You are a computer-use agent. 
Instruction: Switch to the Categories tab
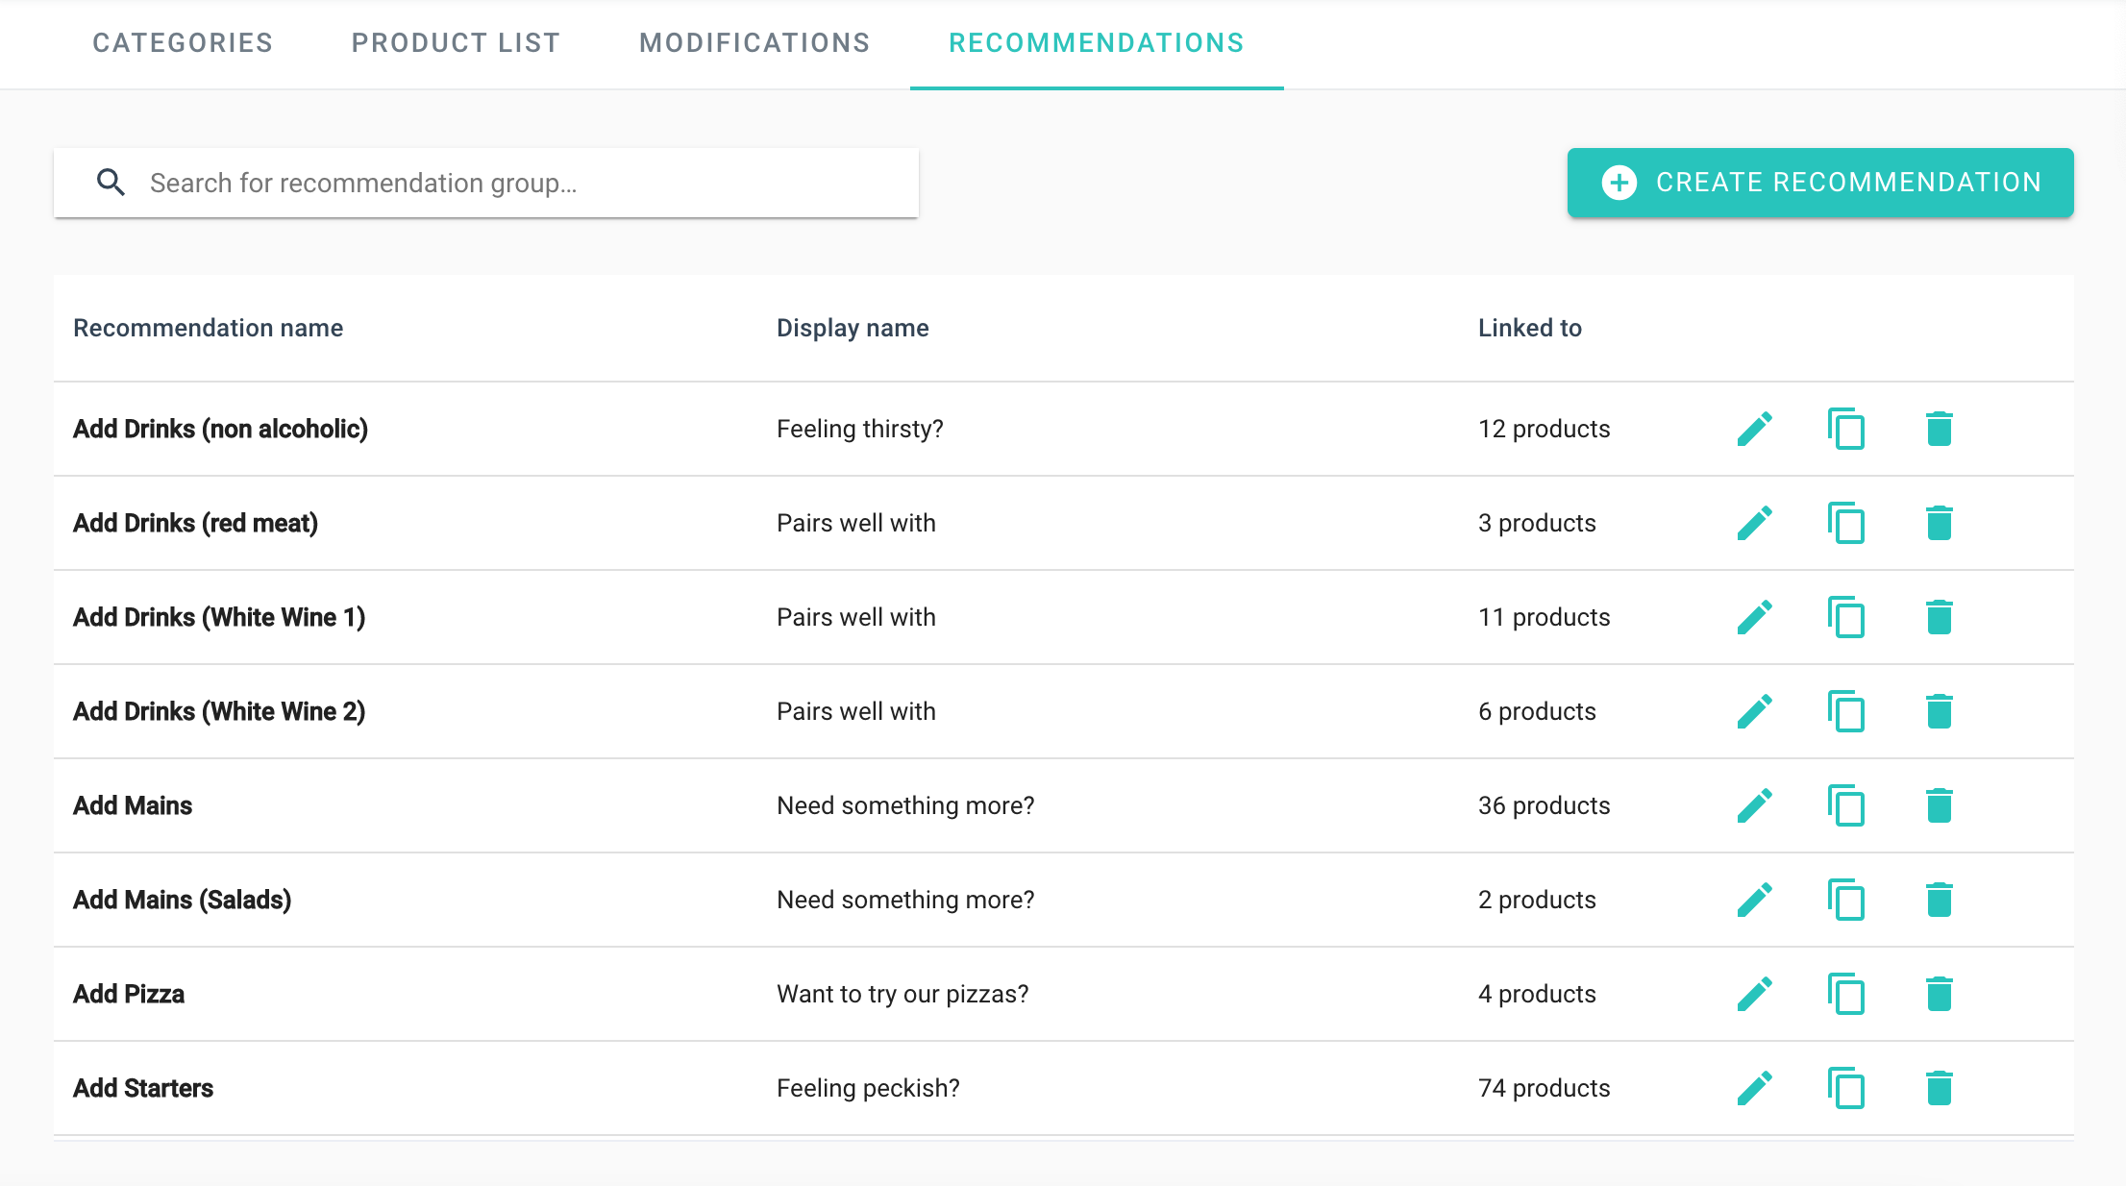[183, 43]
